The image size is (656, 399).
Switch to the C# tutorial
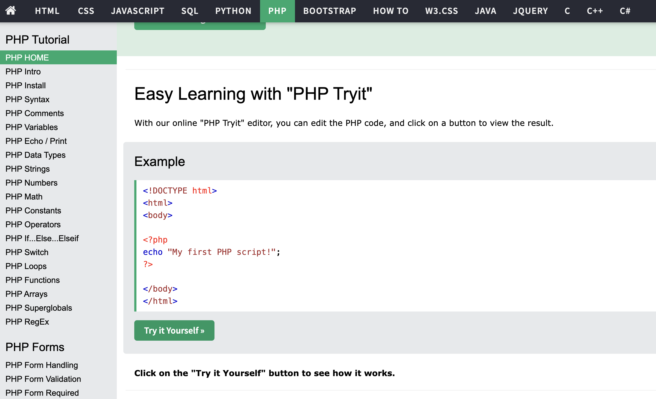click(625, 11)
